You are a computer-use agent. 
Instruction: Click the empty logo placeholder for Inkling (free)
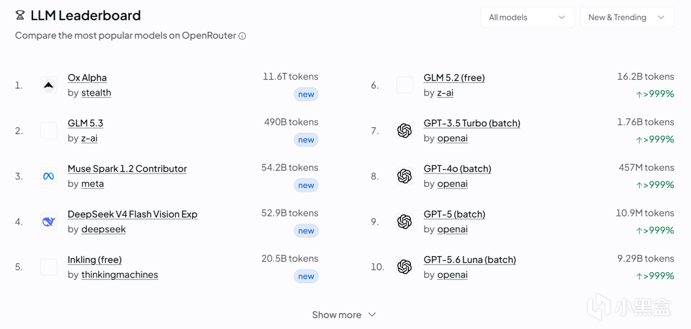pyautogui.click(x=49, y=267)
